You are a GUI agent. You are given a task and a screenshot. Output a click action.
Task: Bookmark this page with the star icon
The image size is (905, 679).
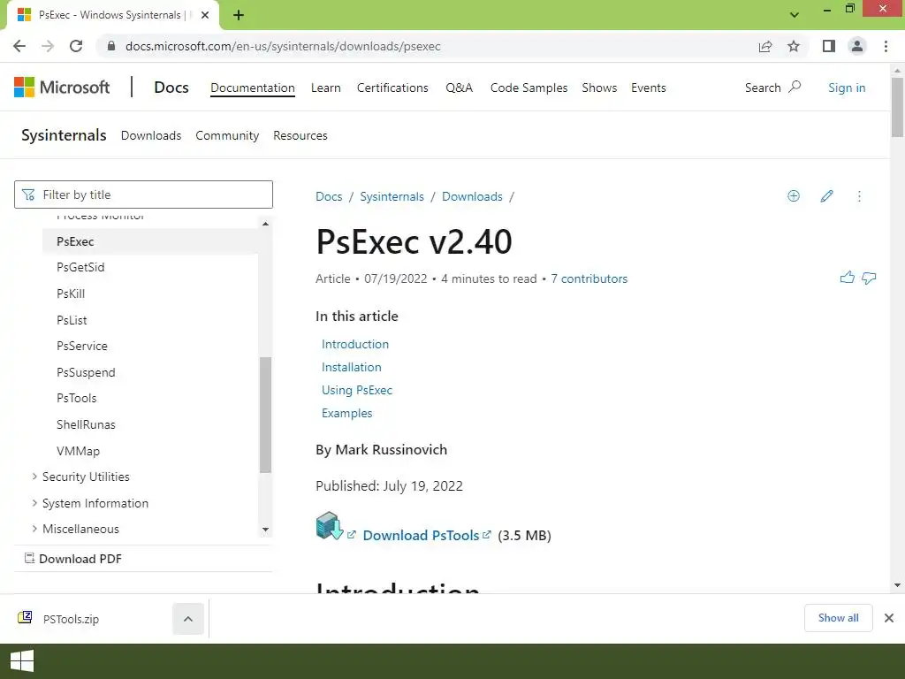coord(794,46)
